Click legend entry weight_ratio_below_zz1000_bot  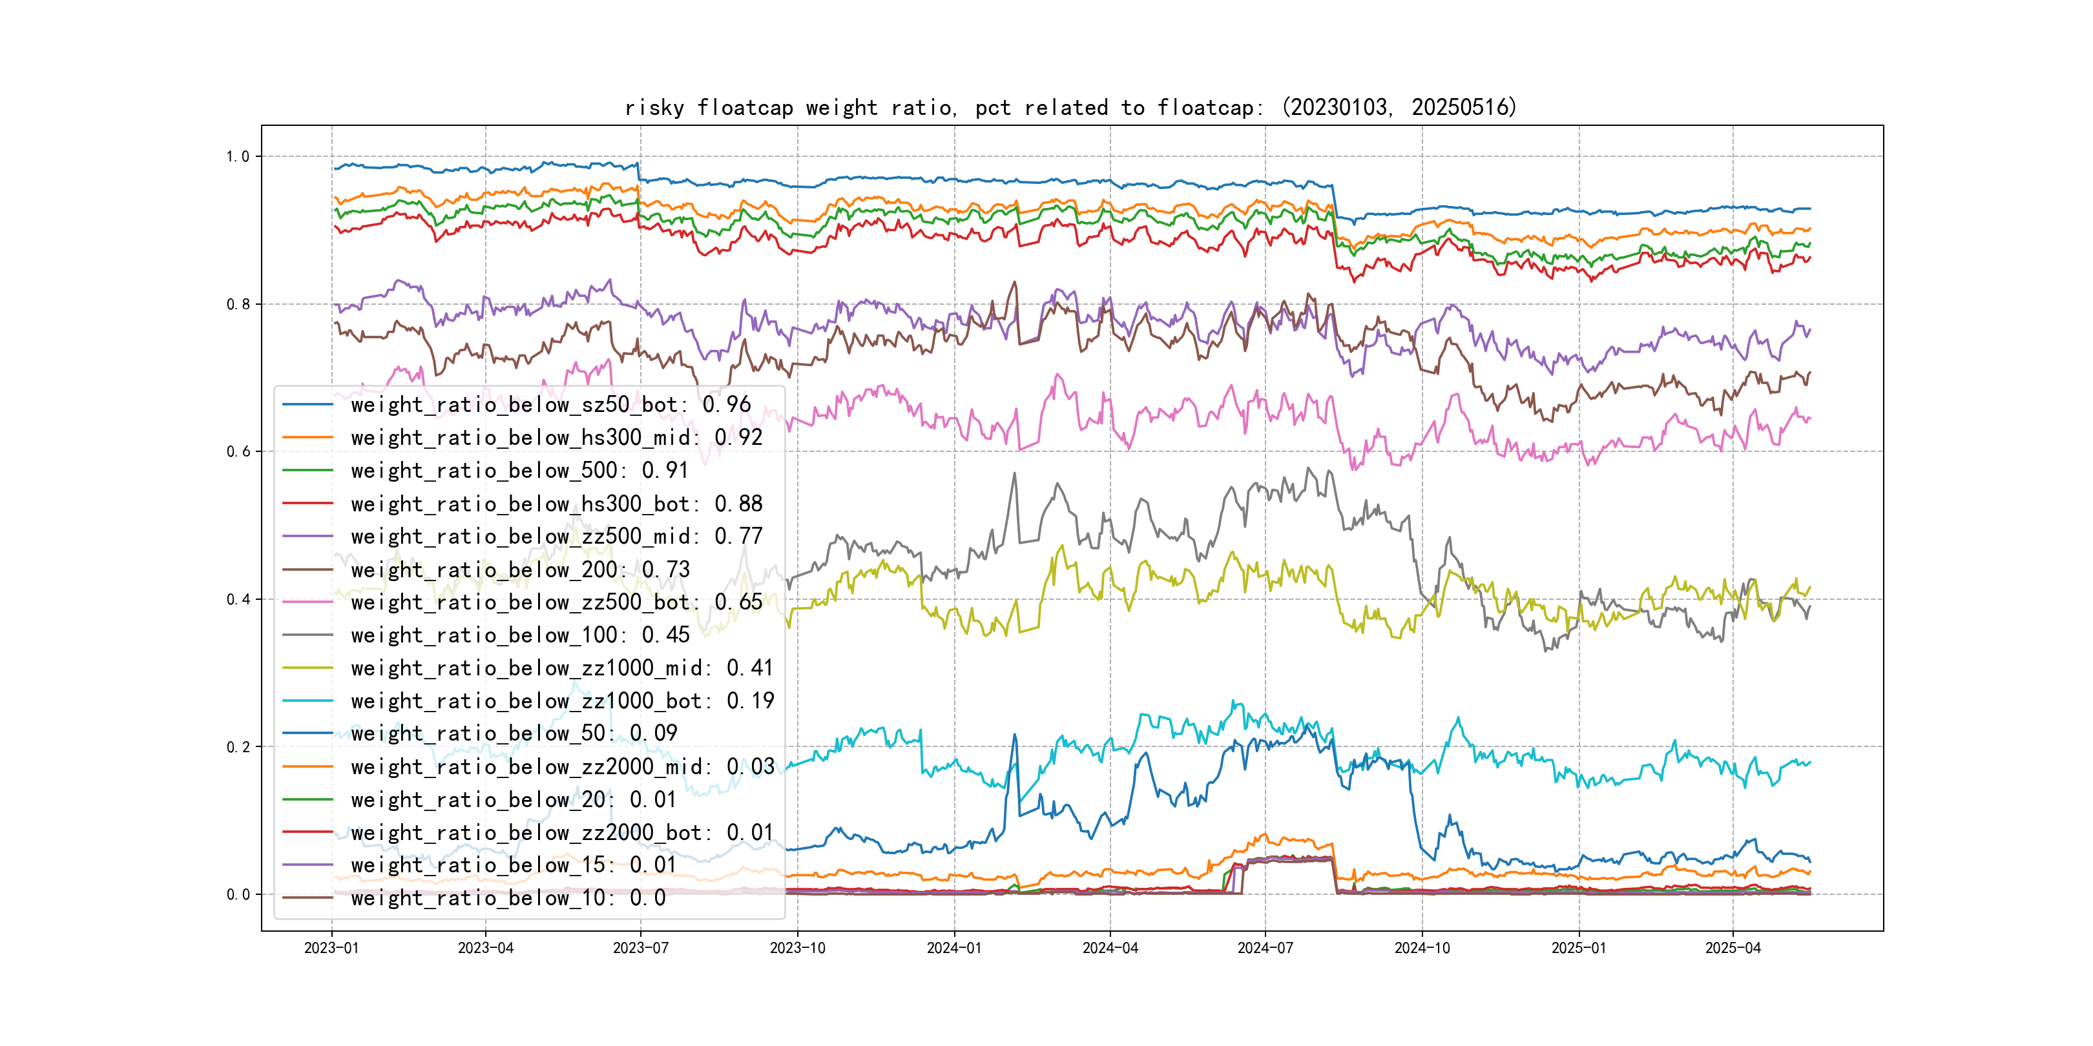(561, 701)
